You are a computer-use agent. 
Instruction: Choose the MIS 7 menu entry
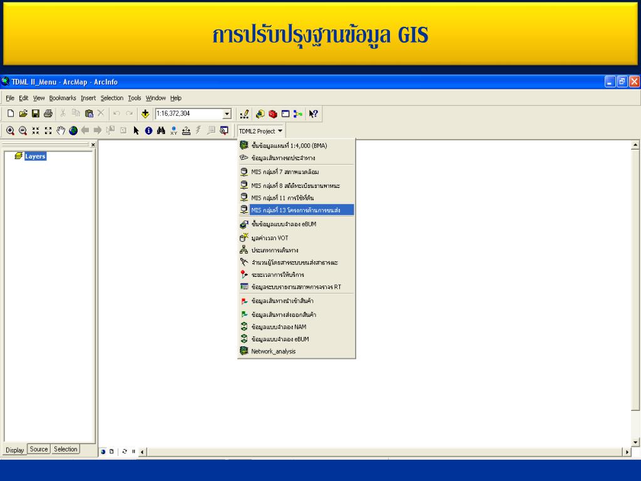[296, 172]
